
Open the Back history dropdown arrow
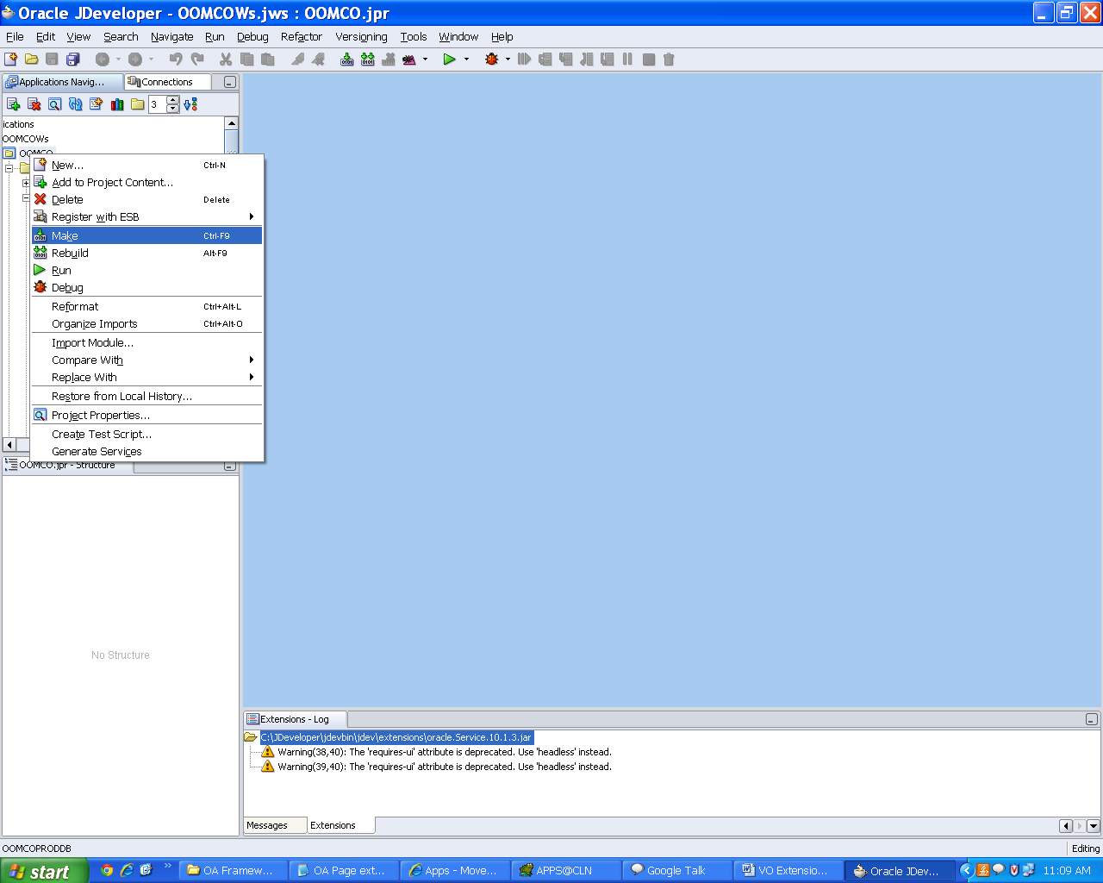point(118,59)
